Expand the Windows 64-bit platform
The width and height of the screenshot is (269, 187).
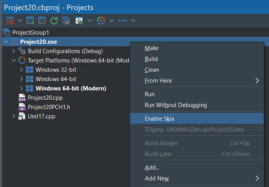(x=21, y=79)
